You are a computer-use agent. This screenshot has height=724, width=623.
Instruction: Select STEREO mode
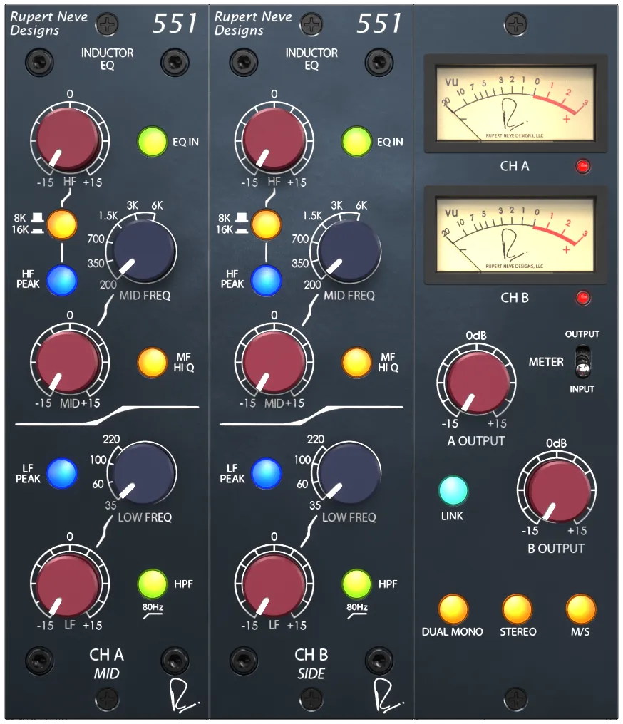coord(518,609)
